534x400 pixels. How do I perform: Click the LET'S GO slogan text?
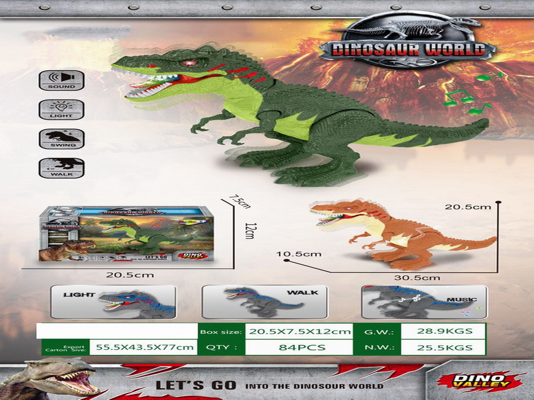click(x=195, y=385)
